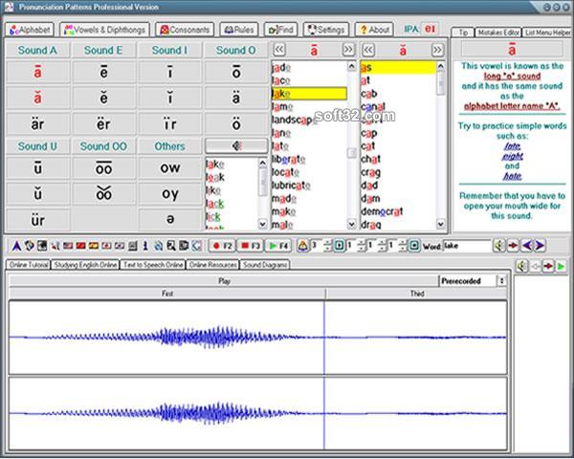
Task: Click the Play bar above the waveform
Action: point(224,281)
